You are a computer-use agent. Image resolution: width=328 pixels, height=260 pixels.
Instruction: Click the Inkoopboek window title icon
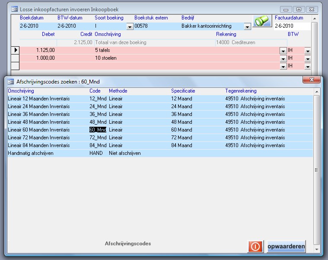[14, 9]
